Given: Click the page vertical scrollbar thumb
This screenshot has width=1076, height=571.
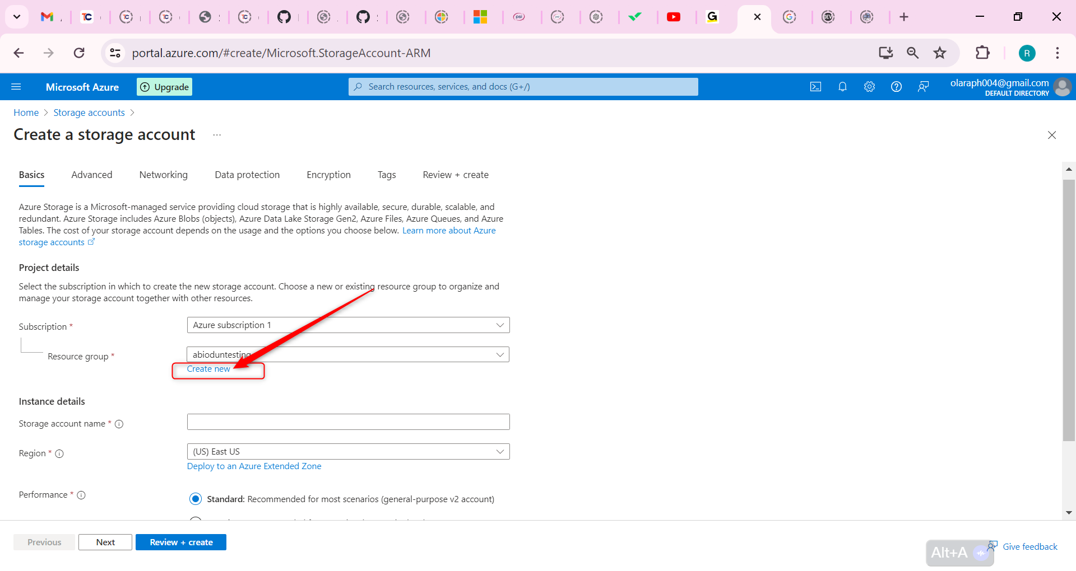Looking at the screenshot, I should [x=1069, y=311].
